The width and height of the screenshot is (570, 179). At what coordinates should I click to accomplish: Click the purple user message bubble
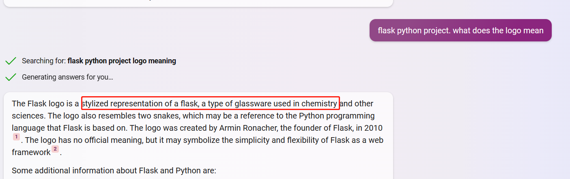[460, 30]
